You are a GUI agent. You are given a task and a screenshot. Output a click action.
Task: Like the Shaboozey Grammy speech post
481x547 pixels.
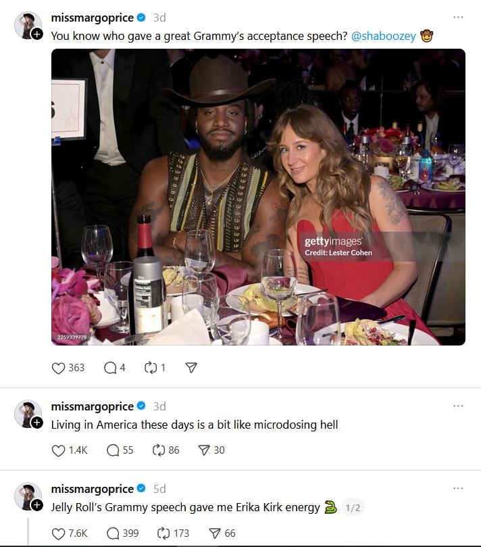click(59, 367)
